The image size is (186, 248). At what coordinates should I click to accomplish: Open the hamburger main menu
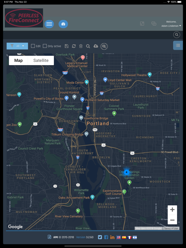click(x=49, y=24)
